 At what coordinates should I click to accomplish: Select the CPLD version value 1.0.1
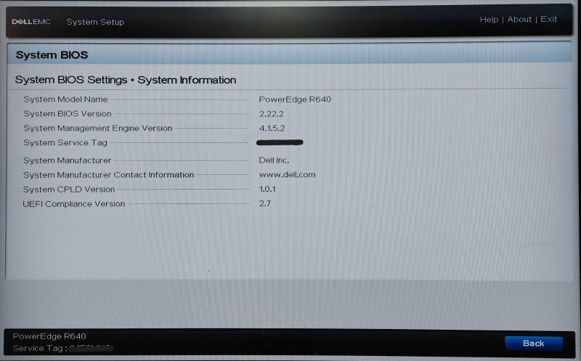(x=267, y=189)
